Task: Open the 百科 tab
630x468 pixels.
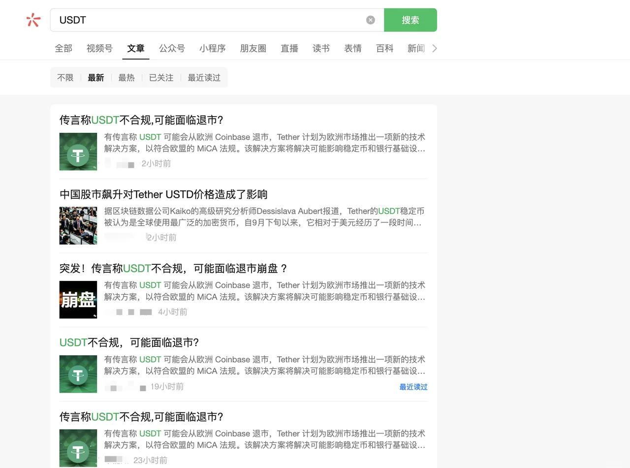Action: pyautogui.click(x=384, y=48)
